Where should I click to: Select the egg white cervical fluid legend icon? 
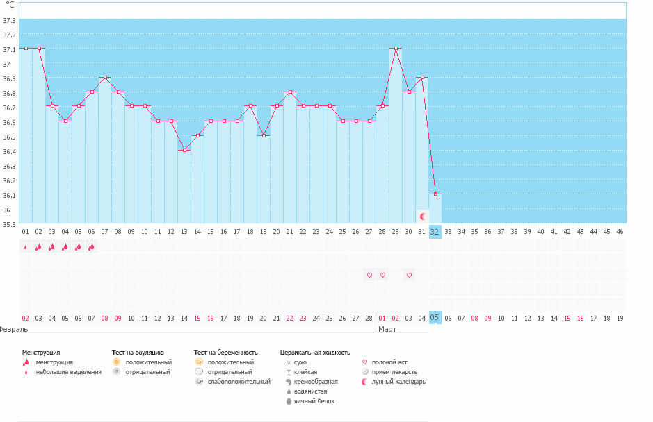click(x=289, y=401)
